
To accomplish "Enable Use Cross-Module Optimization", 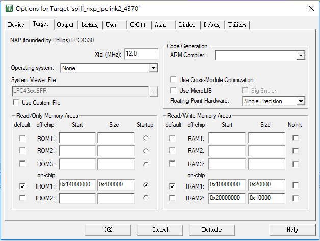I will tap(173, 79).
